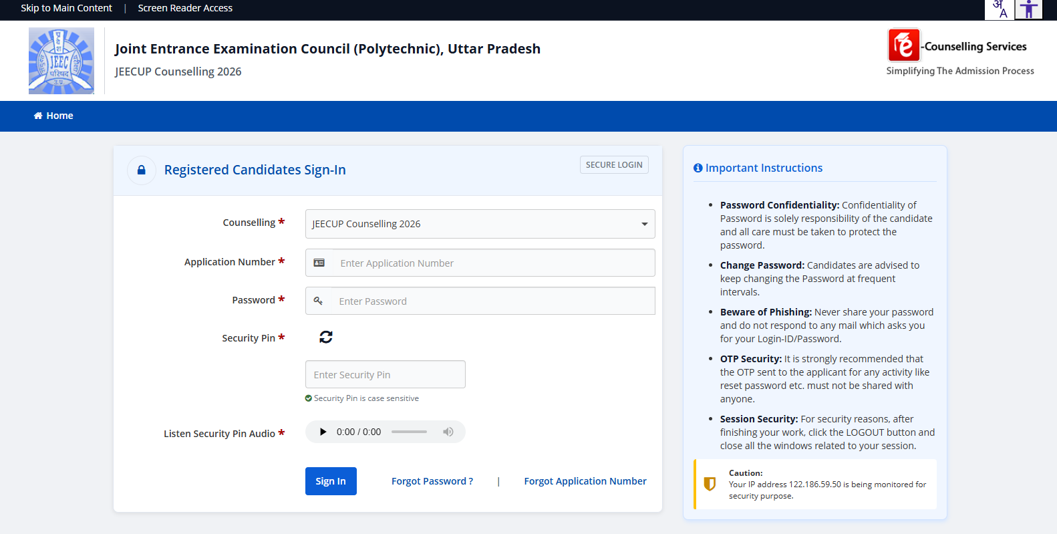Viewport: 1057px width, 534px height.
Task: Focus the Enter Security Pin field
Action: pyautogui.click(x=386, y=374)
